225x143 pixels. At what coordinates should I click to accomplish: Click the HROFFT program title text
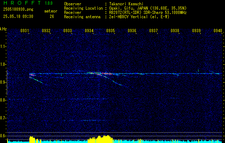[22, 3]
